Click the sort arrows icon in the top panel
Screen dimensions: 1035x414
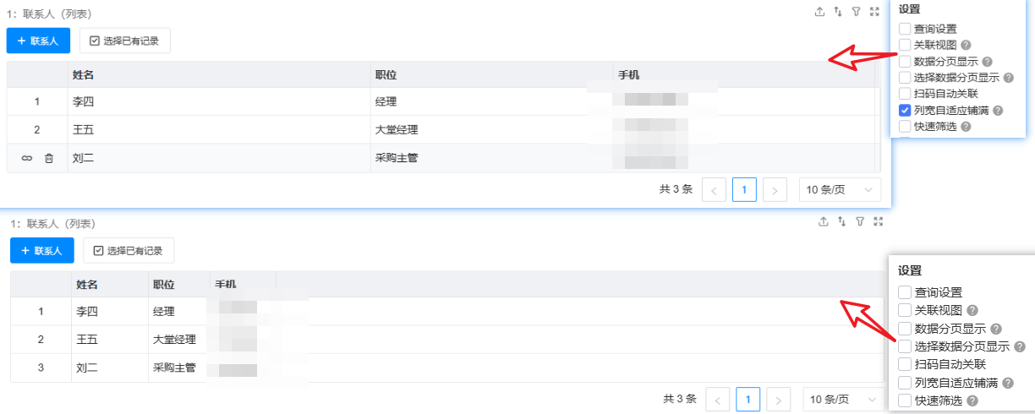pos(838,12)
